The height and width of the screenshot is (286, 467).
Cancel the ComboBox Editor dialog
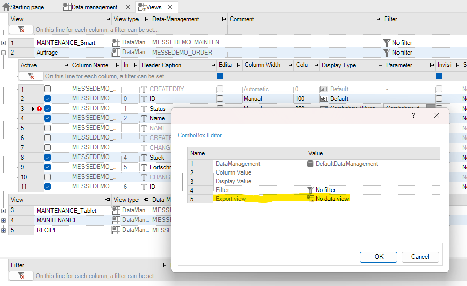(x=420, y=257)
